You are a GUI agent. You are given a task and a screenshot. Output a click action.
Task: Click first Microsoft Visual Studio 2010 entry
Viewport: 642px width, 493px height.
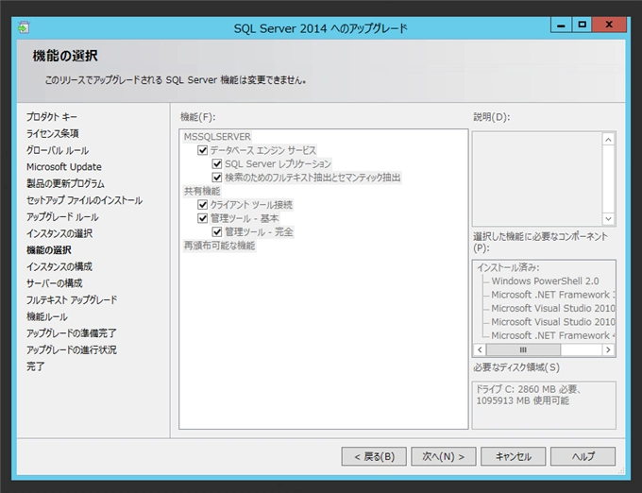pos(552,308)
